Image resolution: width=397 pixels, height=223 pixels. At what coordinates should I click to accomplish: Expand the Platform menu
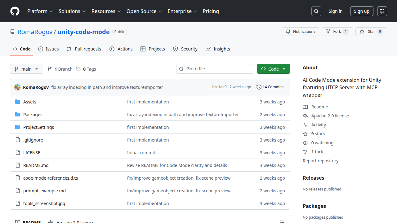[x=40, y=11]
